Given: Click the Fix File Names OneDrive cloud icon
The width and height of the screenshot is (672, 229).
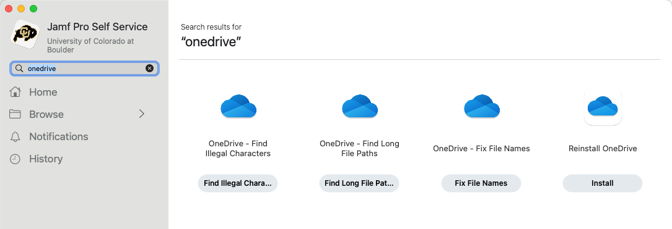Looking at the screenshot, I should pyautogui.click(x=482, y=106).
